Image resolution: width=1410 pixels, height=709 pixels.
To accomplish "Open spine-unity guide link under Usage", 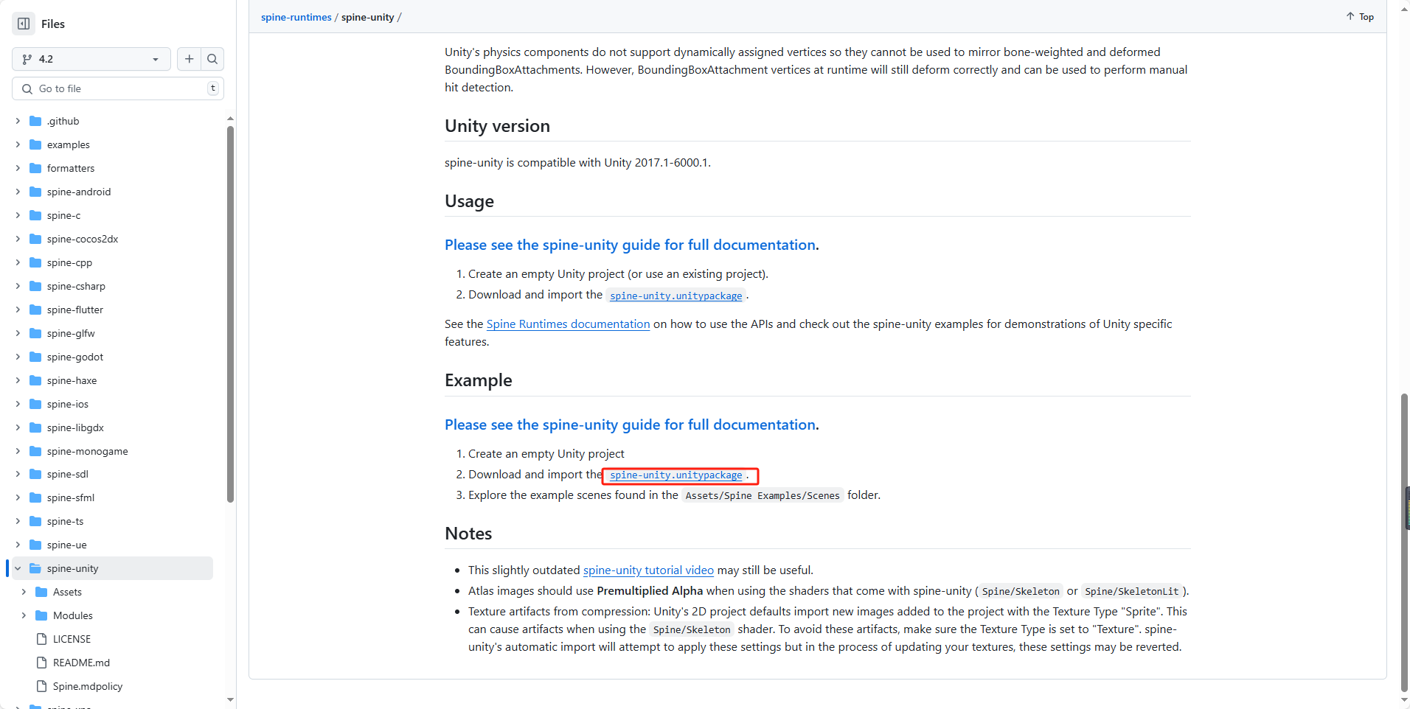I will click(631, 245).
